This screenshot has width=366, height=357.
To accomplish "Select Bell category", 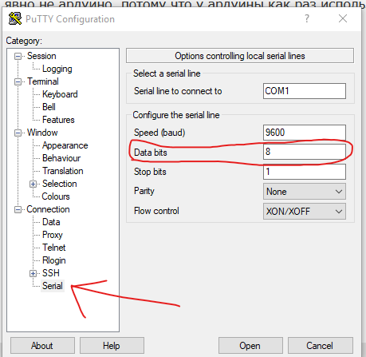I will pyautogui.click(x=49, y=107).
